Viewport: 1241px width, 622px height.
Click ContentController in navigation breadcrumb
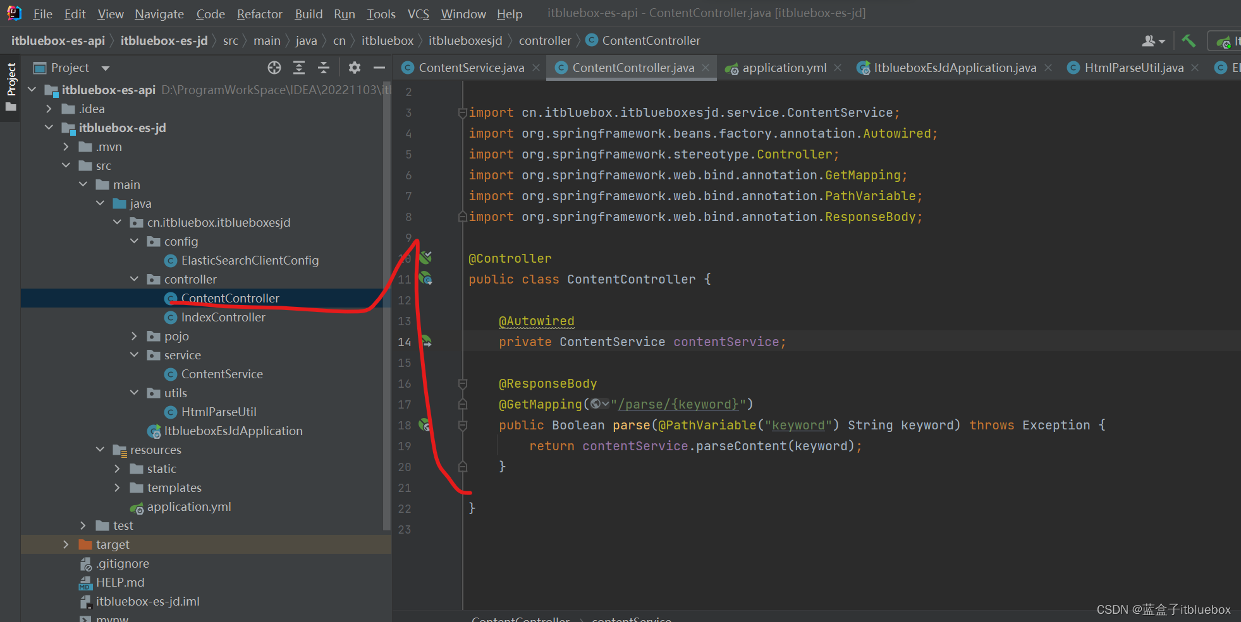pyautogui.click(x=651, y=41)
